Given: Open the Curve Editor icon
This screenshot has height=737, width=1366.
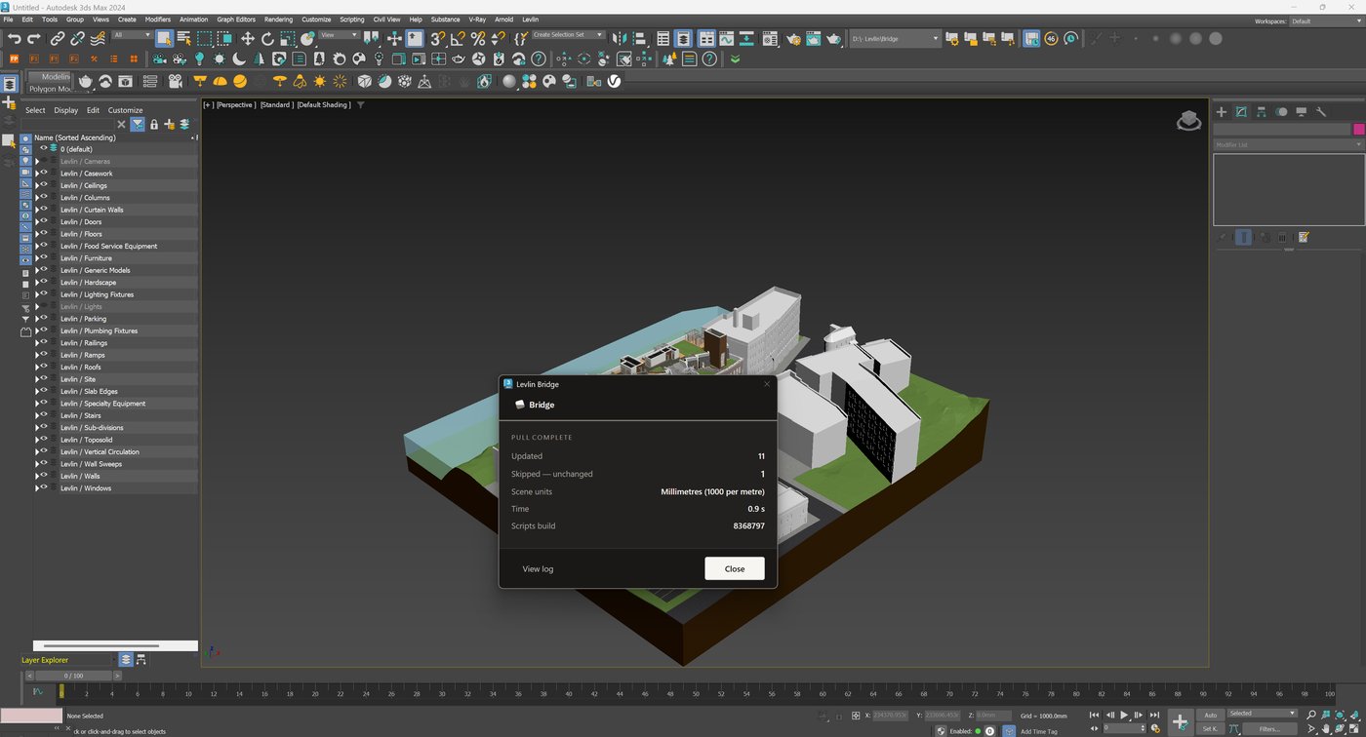Looking at the screenshot, I should point(727,39).
